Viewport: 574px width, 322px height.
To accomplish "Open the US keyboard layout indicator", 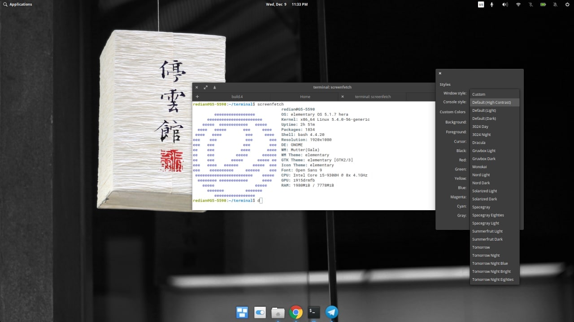I will pyautogui.click(x=481, y=4).
